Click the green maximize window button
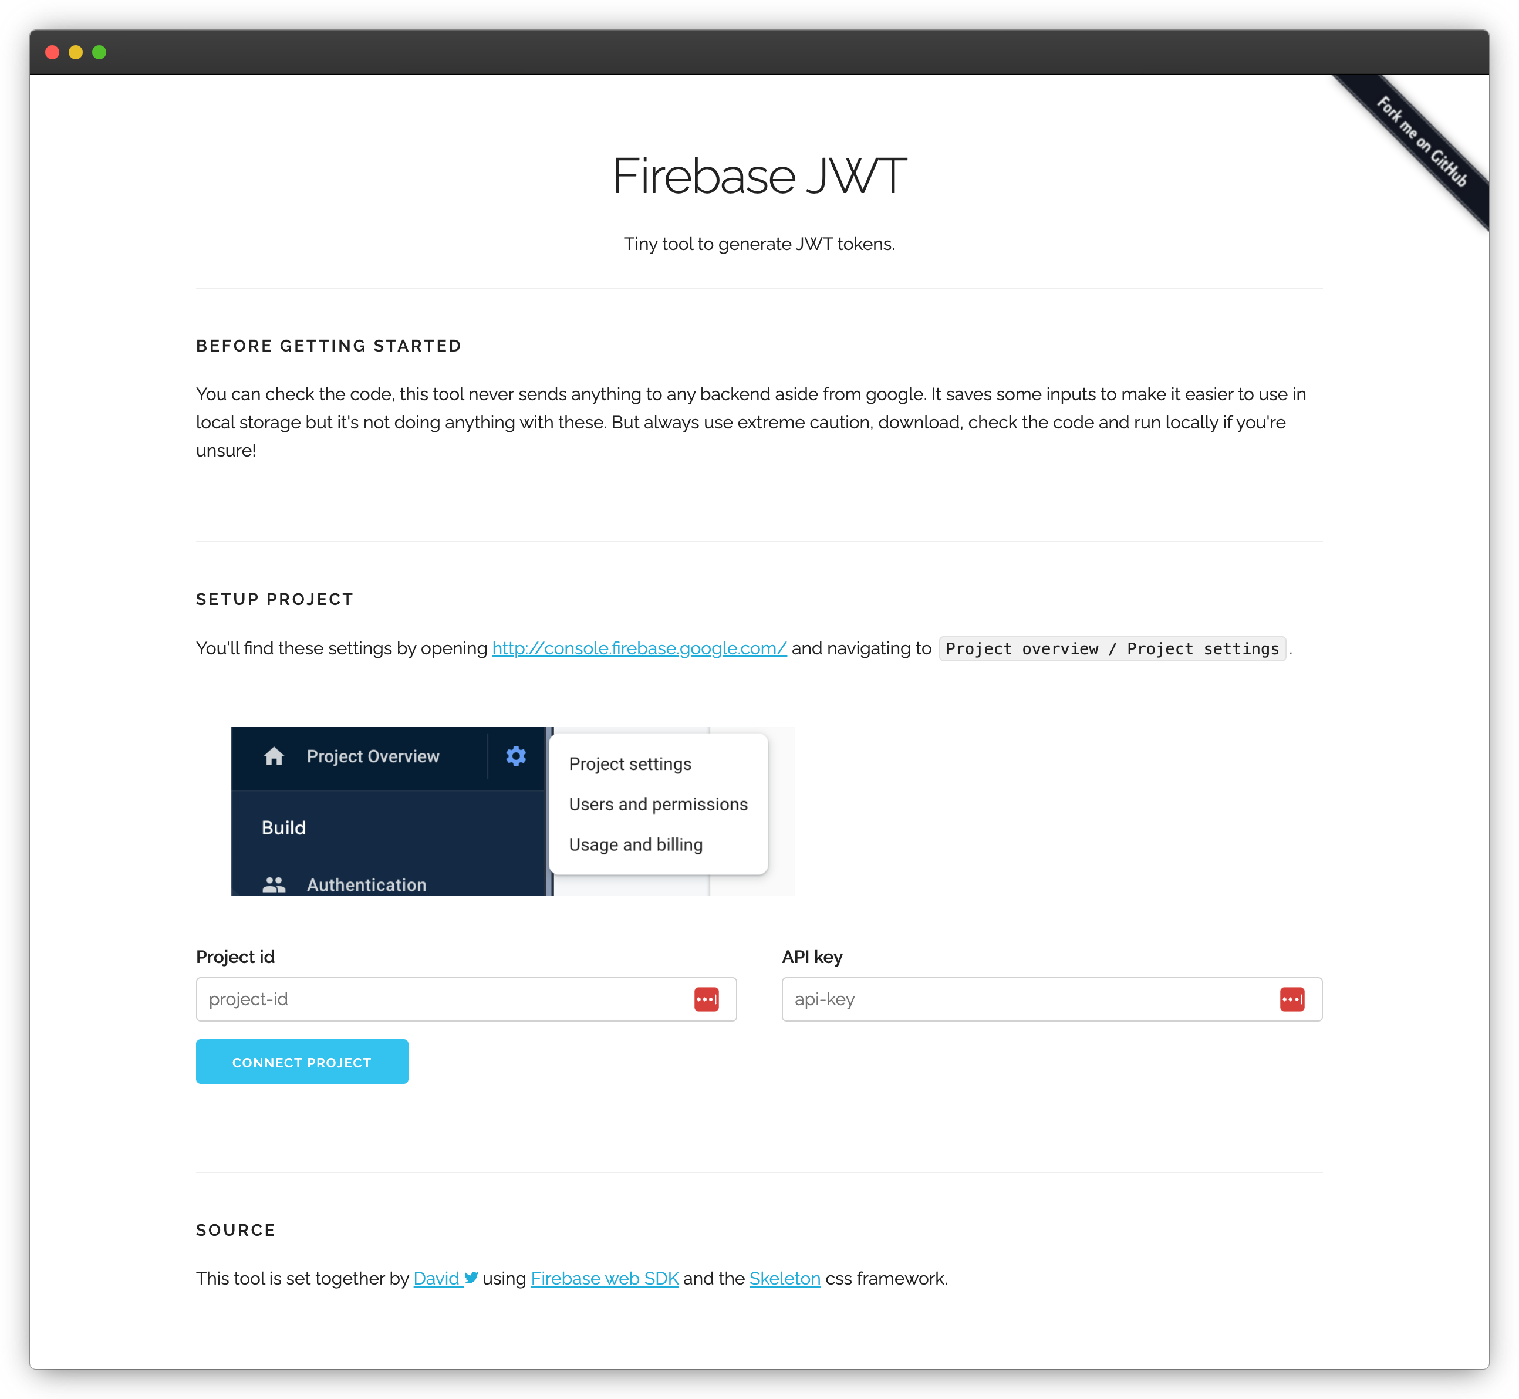1519x1399 pixels. (99, 52)
